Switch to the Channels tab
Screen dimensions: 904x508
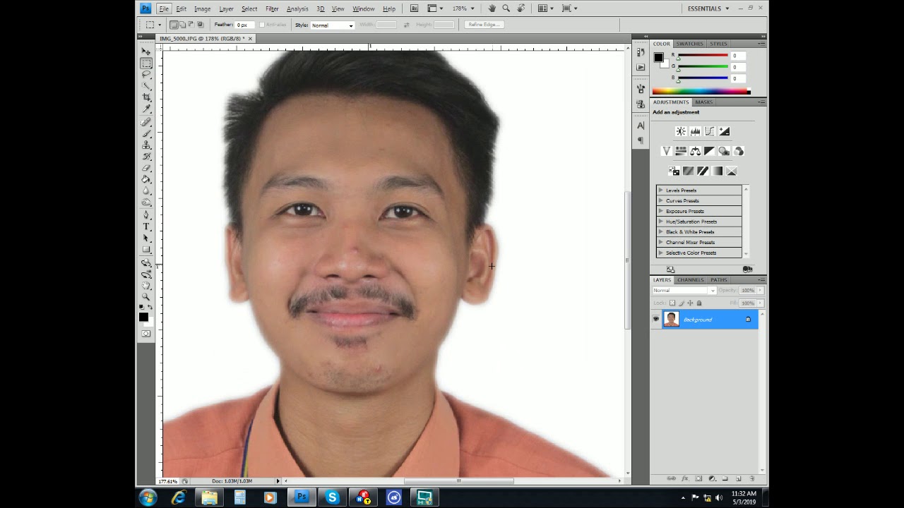[690, 280]
